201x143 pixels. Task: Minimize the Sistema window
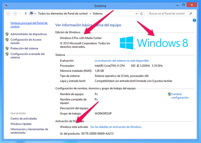tap(177, 5)
